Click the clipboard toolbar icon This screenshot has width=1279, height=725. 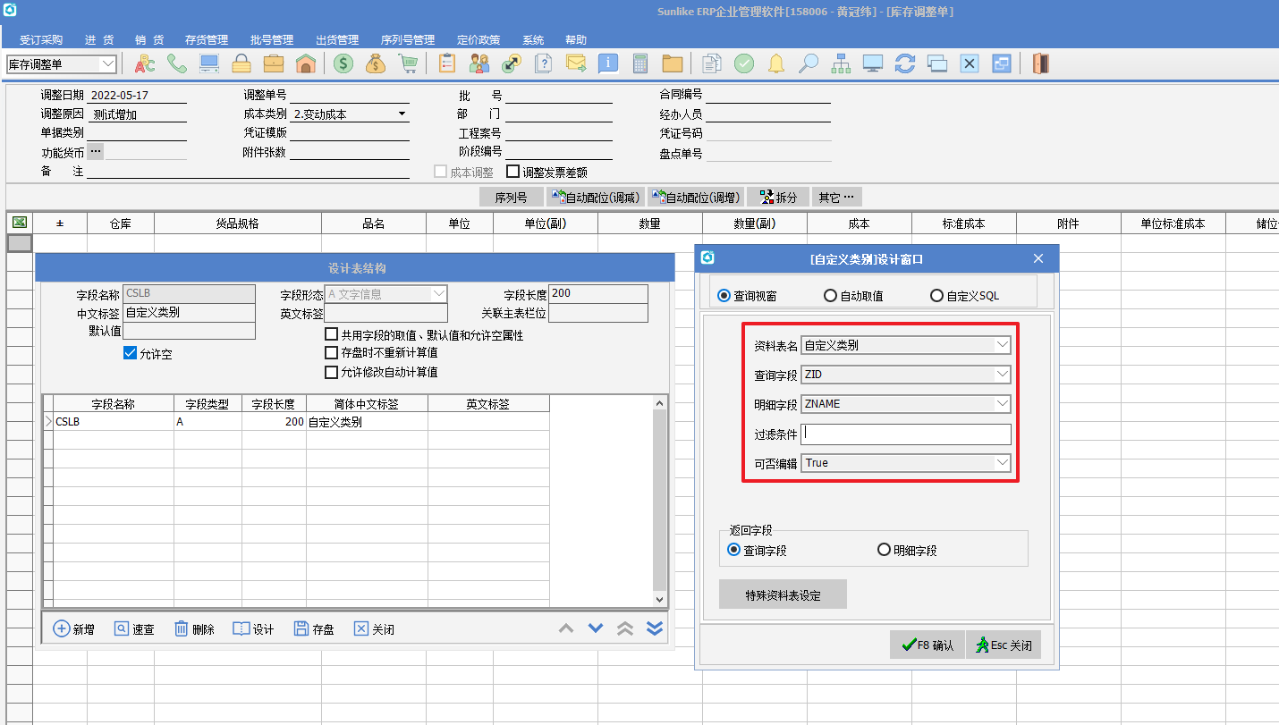point(447,63)
